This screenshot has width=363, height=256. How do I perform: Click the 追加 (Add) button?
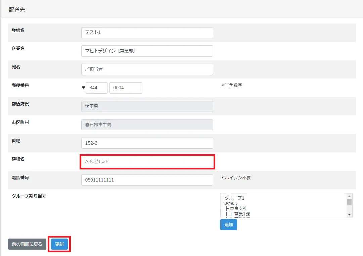[x=228, y=225]
